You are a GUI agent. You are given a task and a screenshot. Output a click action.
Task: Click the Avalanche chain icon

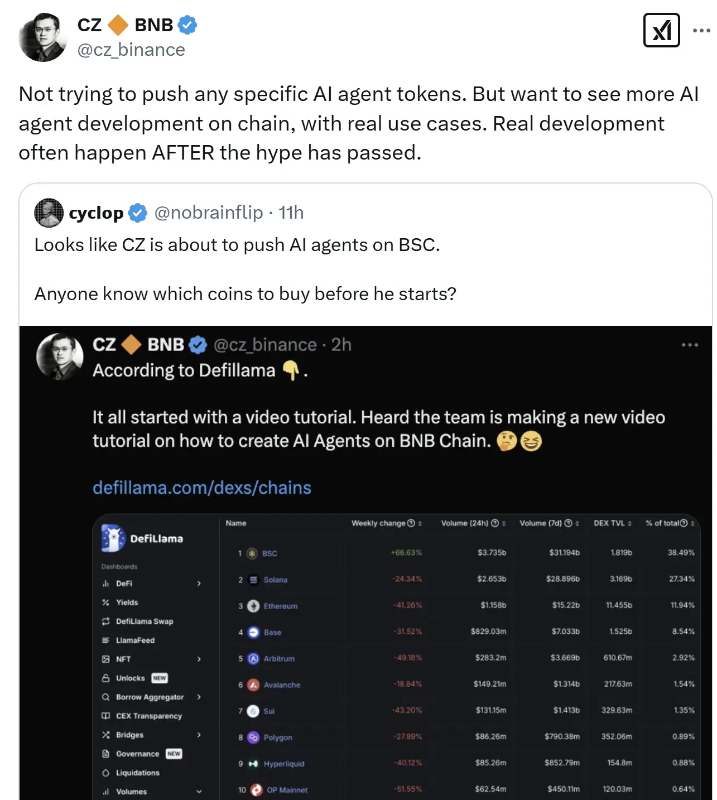coord(253,685)
